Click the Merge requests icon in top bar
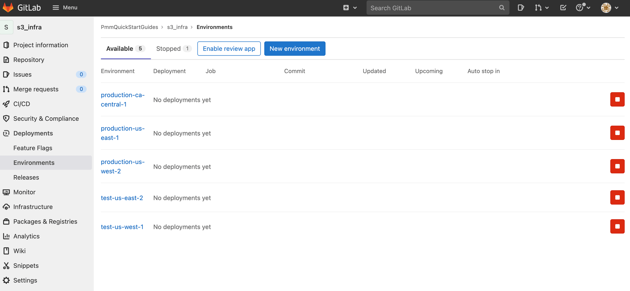 539,8
